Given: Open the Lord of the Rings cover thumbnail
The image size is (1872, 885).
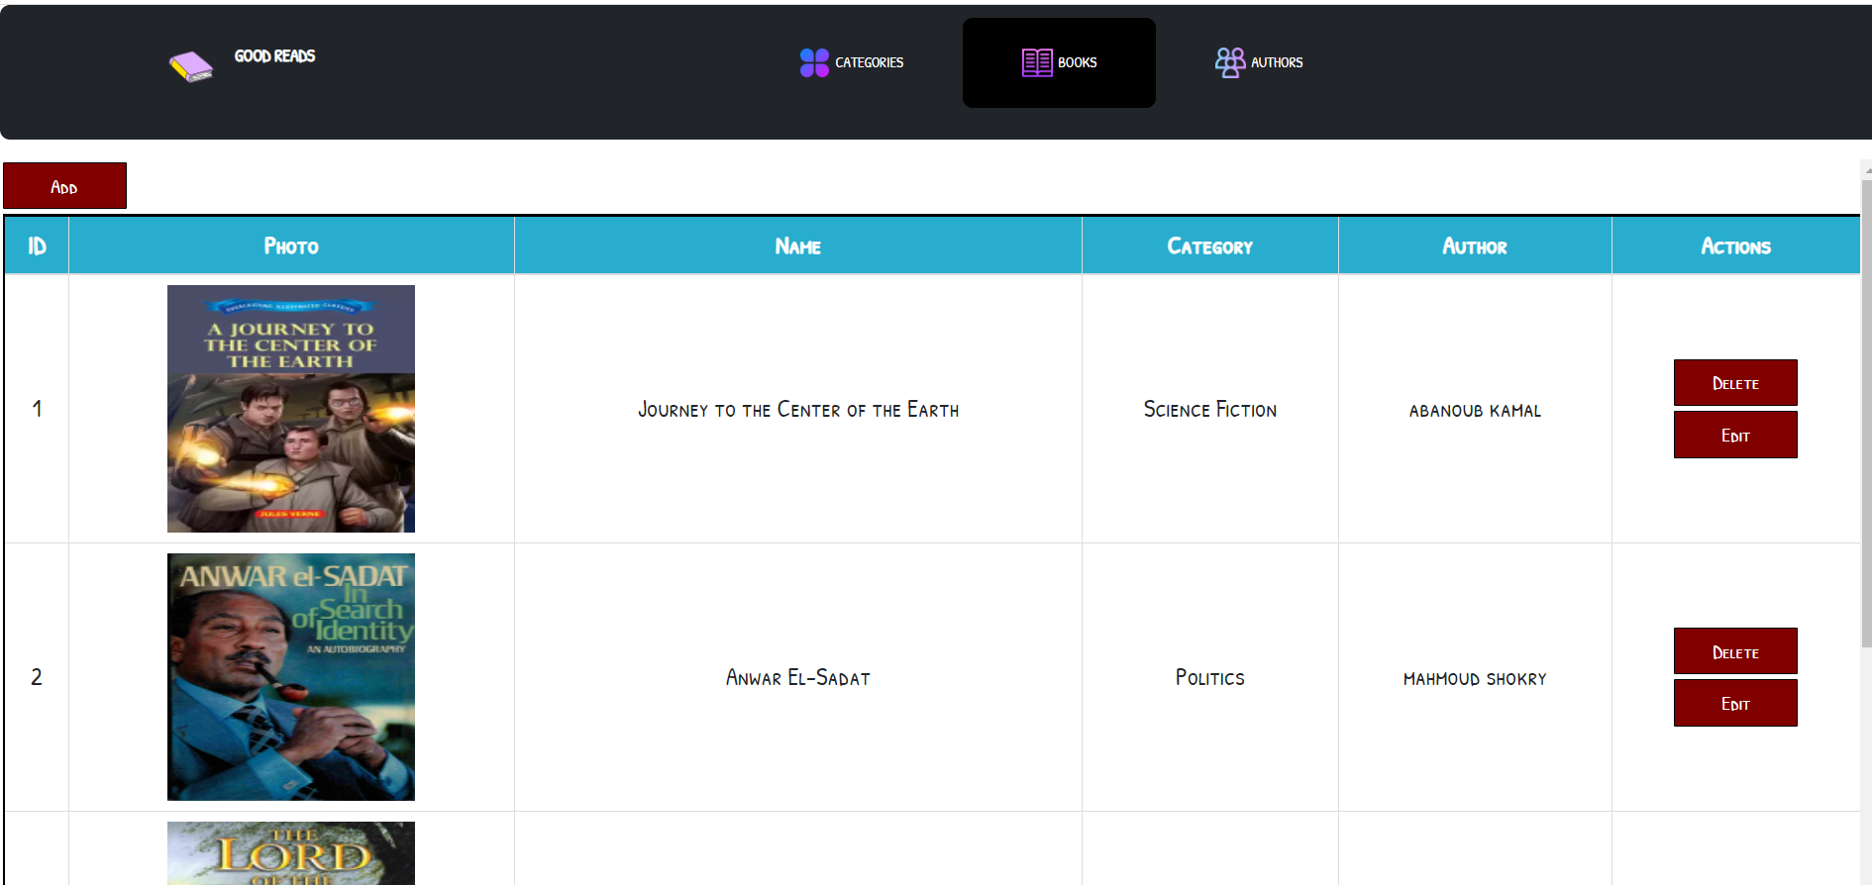Looking at the screenshot, I should point(291,853).
